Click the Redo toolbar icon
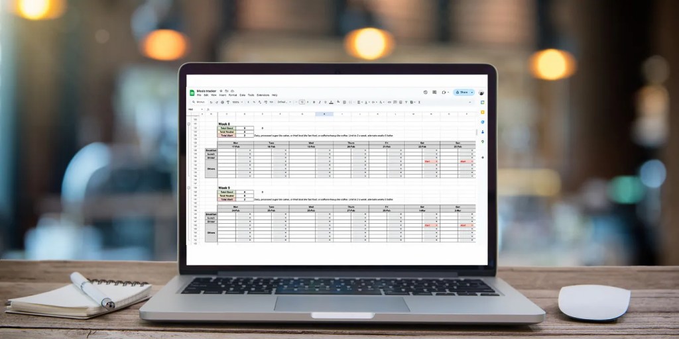Image resolution: width=679 pixels, height=339 pixels. [x=217, y=102]
